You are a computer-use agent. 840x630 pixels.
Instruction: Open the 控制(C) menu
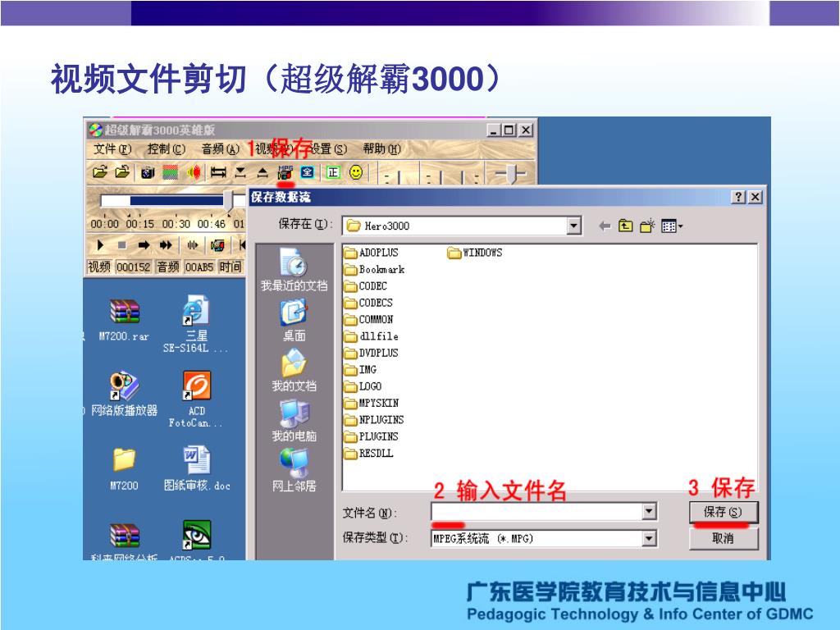[166, 149]
